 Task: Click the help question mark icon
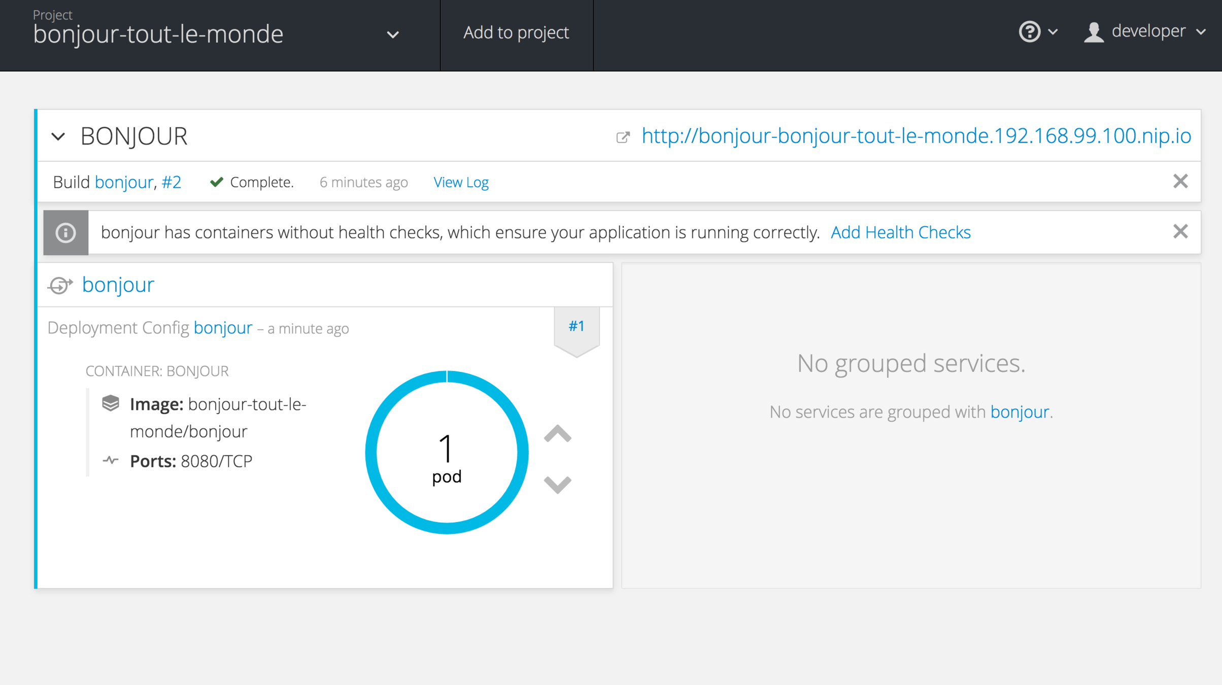(1029, 32)
